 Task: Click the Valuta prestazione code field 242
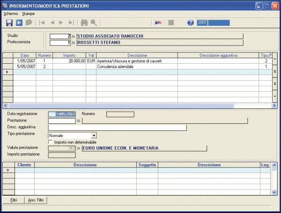pyautogui.click(x=62, y=148)
